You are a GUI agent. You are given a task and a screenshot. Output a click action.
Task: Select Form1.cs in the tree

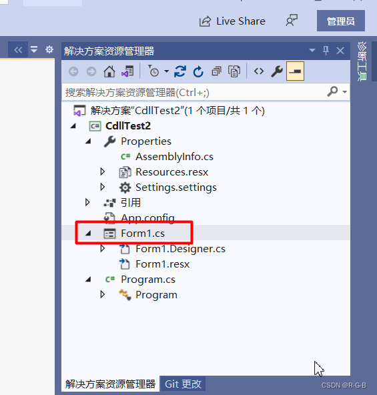(x=143, y=234)
